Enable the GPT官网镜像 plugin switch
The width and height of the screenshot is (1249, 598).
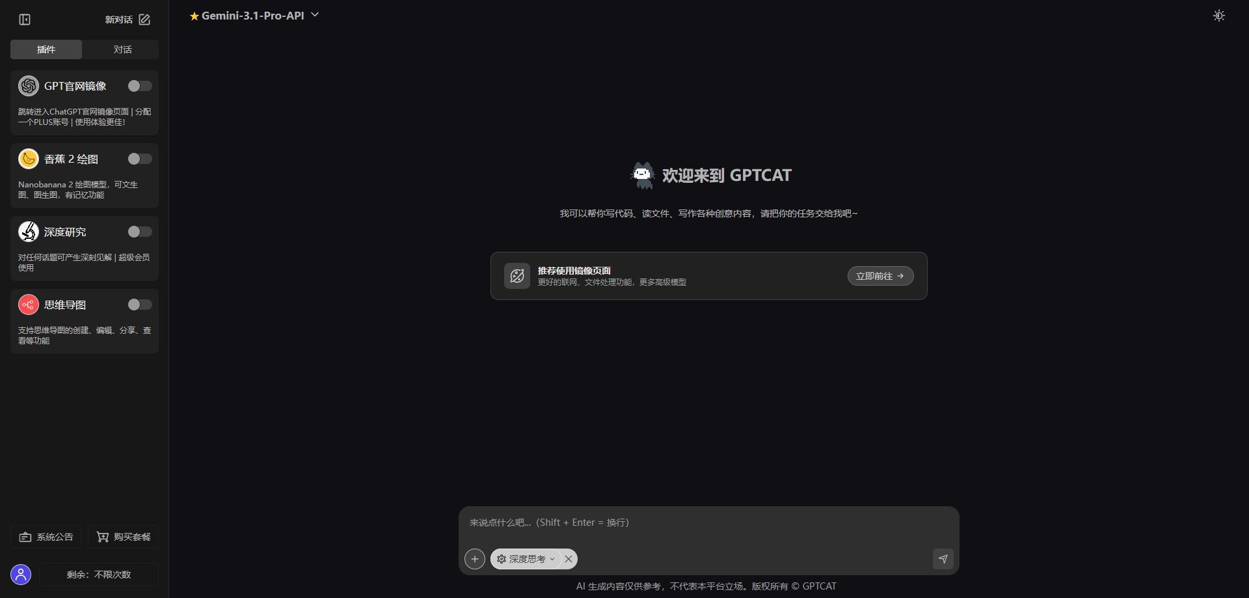140,86
